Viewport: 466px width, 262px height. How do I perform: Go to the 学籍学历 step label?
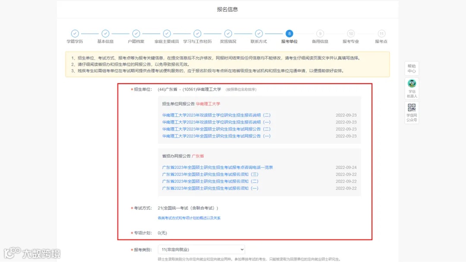(x=75, y=41)
